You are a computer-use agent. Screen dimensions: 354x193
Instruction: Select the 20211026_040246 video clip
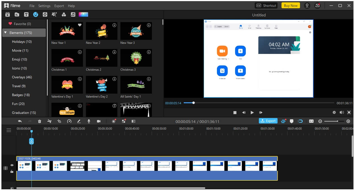[147, 168]
